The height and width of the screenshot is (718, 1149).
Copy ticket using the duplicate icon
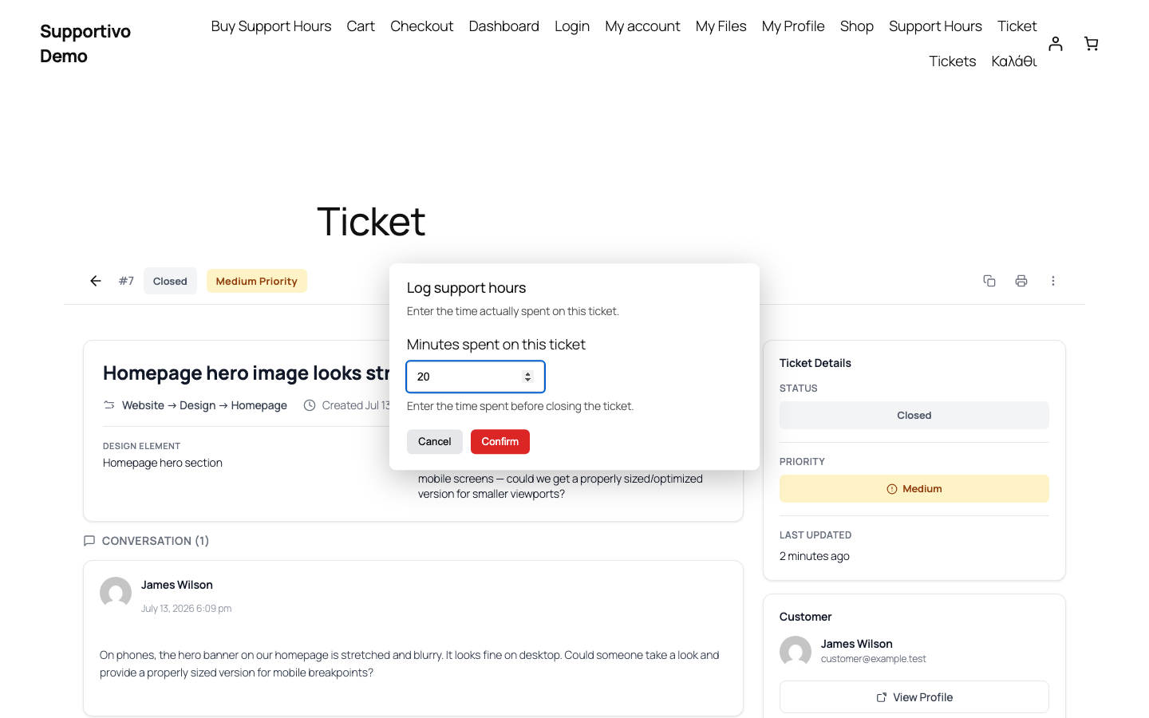[x=989, y=281]
